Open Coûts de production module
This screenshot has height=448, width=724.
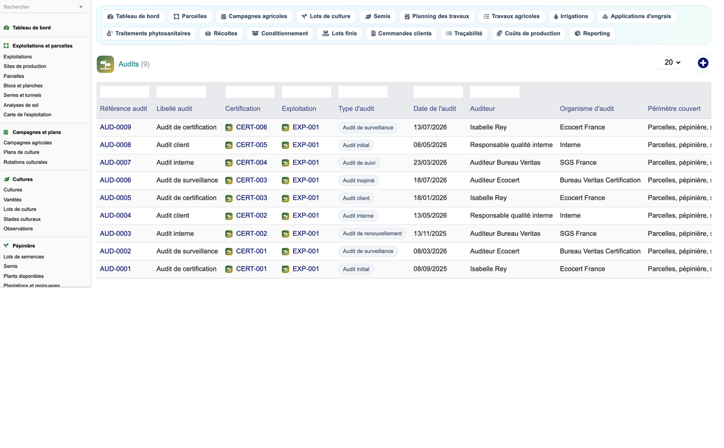pyautogui.click(x=528, y=33)
